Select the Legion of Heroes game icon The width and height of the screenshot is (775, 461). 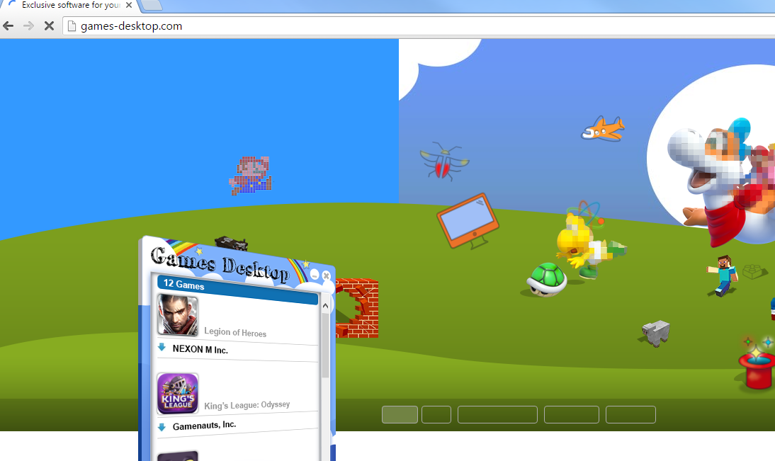click(x=176, y=314)
